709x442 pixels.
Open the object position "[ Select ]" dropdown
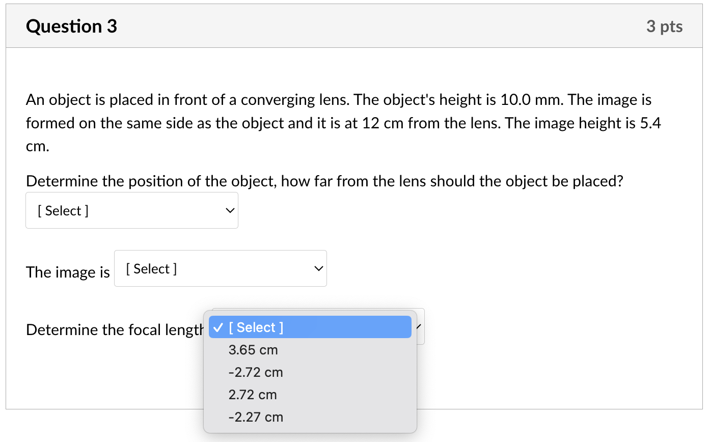pyautogui.click(x=131, y=210)
